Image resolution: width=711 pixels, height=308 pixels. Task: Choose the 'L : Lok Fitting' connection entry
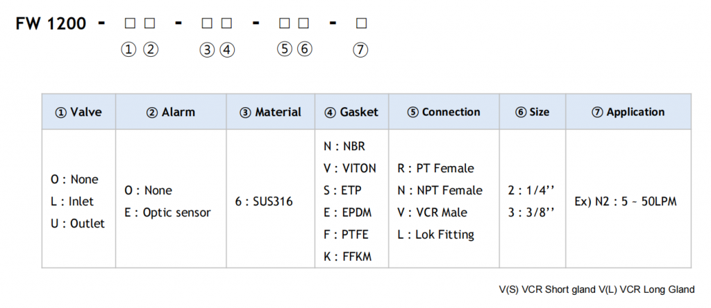click(x=435, y=235)
